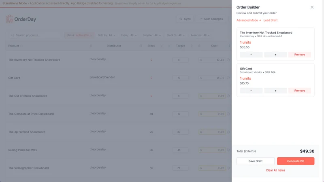The height and width of the screenshot is (182, 324).
Task: Edit target field for Gift Card row
Action: pos(180,78)
